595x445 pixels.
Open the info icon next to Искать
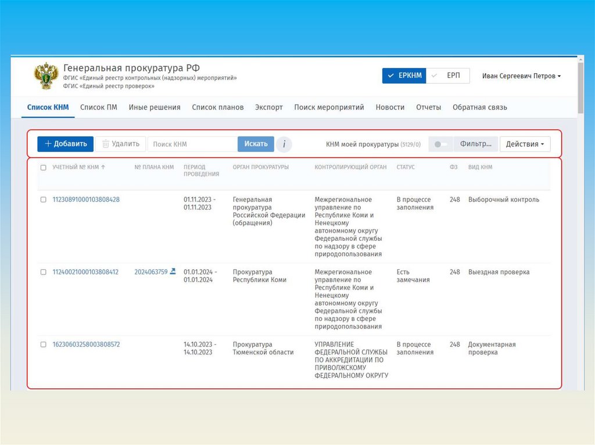(x=284, y=144)
